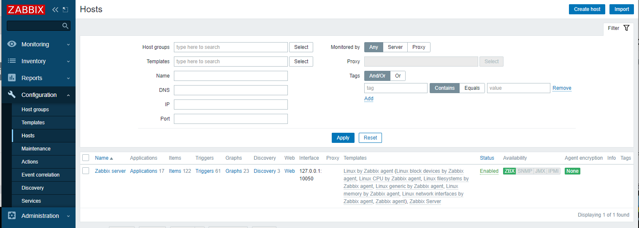
Task: Collapse the sidebar with double-arrow icon
Action: pos(55,9)
